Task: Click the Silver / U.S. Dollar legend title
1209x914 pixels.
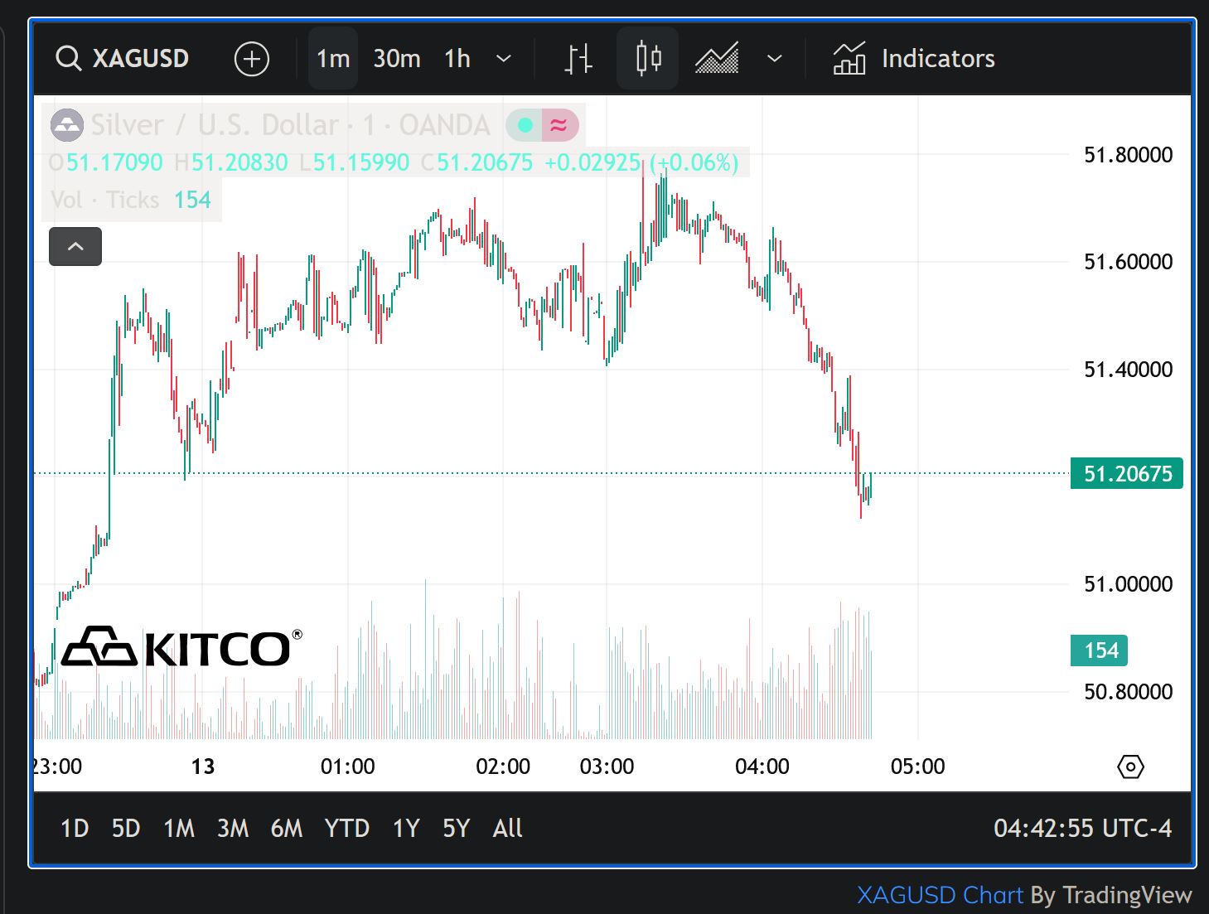Action: coord(290,125)
